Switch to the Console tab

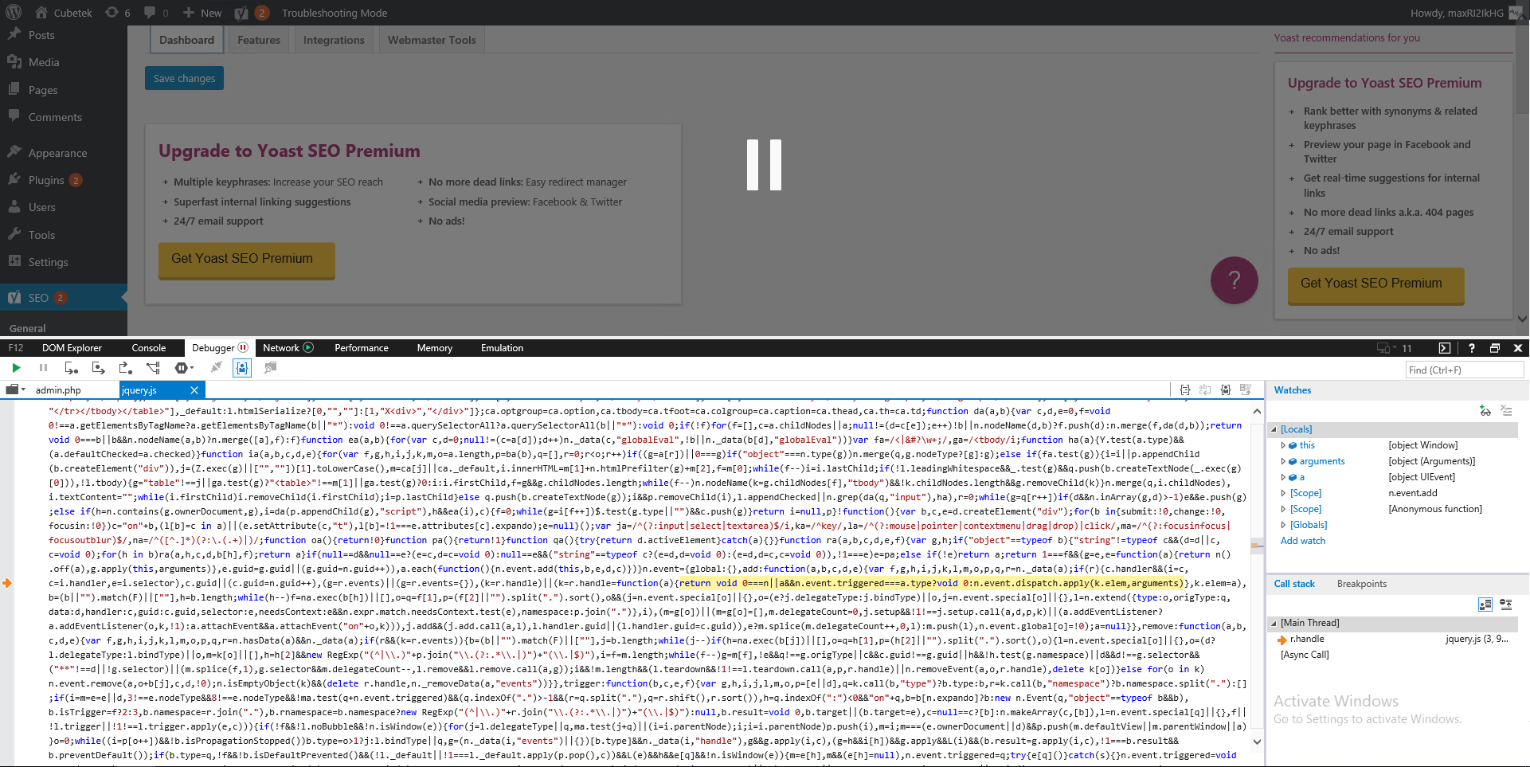tap(149, 348)
